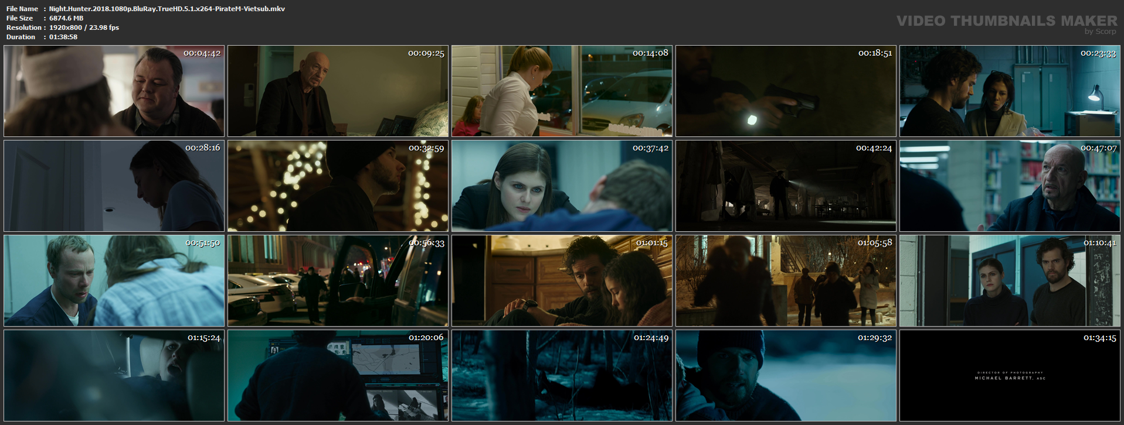1124x425 pixels.
Task: Select the duration value 01:38:58
Action: (x=63, y=37)
